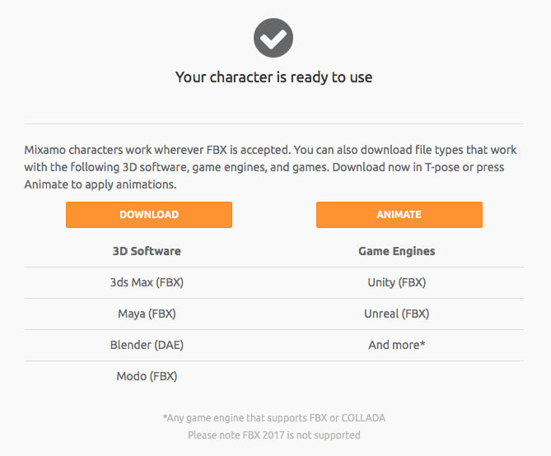Click the 'And more*' entry
Viewport: 551px width, 456px height.
[396, 345]
